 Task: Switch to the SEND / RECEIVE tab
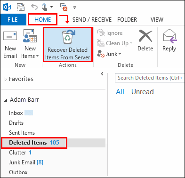click(92, 20)
